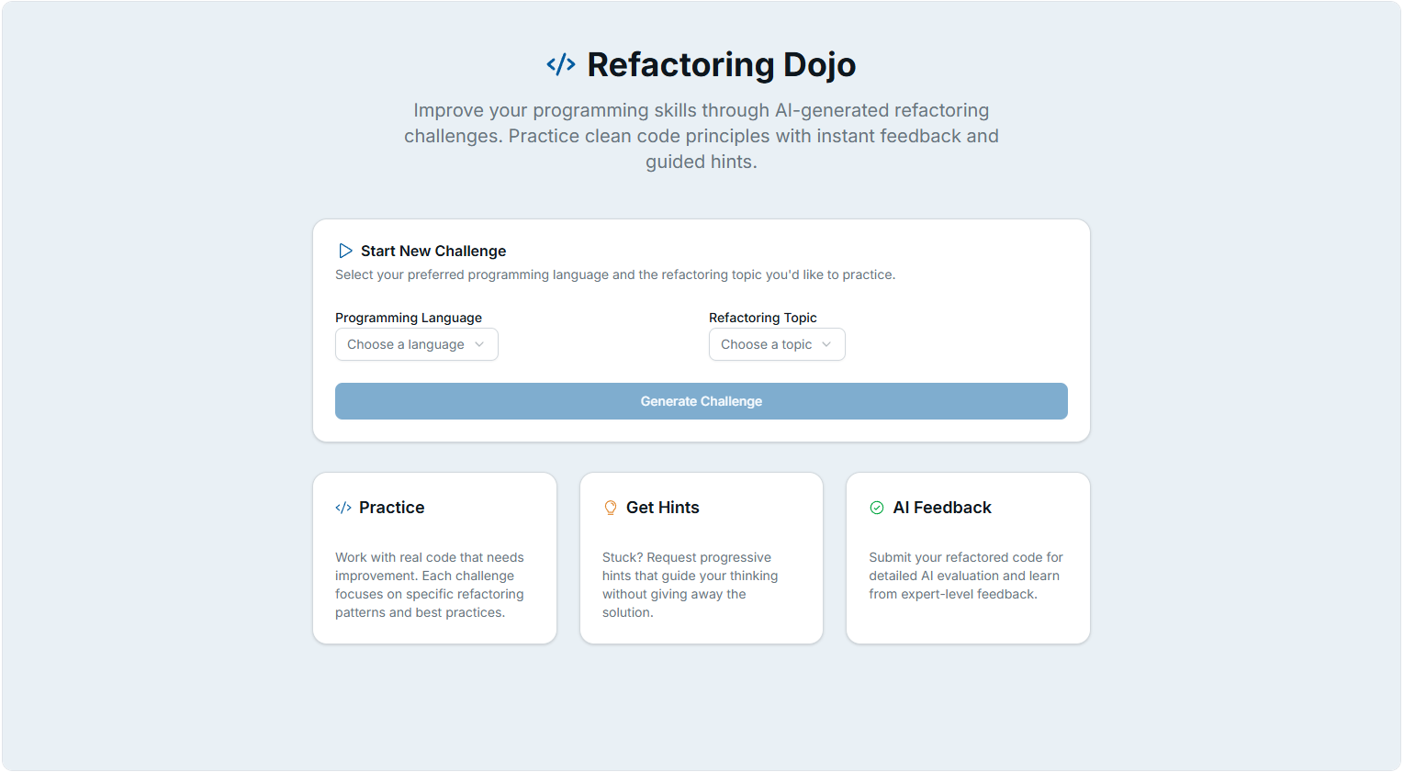Viewport: 1404px width, 772px height.
Task: Click the play triangle icon near Start New Challenge
Action: point(345,251)
